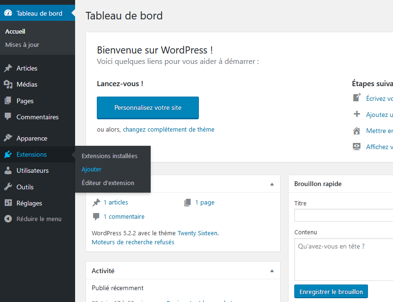Click the Pages icon in sidebar
393x302 pixels.
click(x=8, y=101)
